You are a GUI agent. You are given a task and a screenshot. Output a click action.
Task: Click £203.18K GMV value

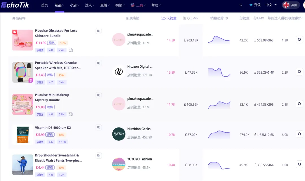pyautogui.click(x=191, y=40)
